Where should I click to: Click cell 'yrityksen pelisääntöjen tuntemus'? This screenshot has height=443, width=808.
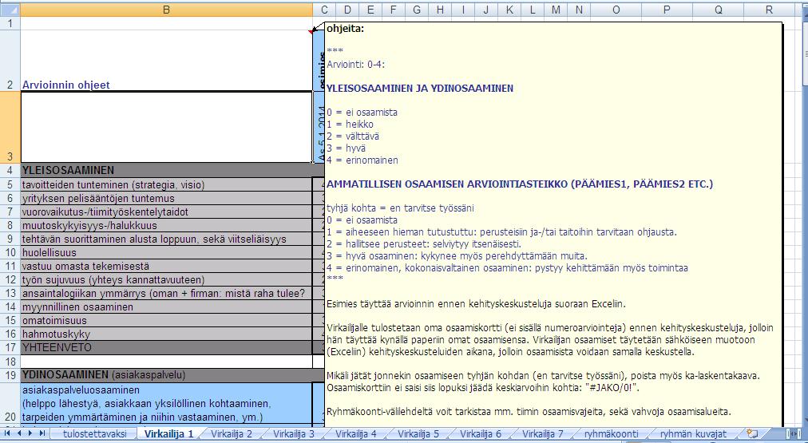click(x=166, y=198)
